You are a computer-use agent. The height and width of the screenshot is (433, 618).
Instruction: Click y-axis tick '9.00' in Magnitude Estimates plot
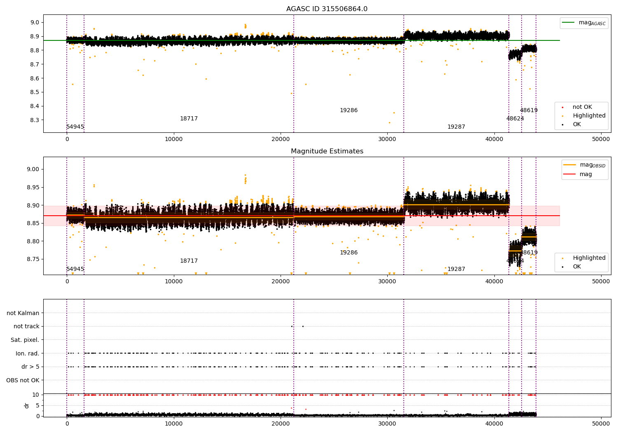(x=33, y=169)
